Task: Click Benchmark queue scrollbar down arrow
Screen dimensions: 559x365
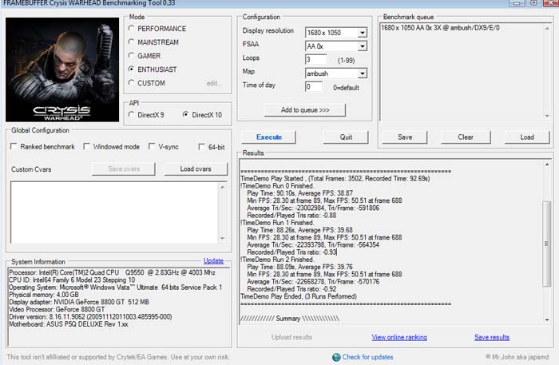Action: pyautogui.click(x=547, y=116)
